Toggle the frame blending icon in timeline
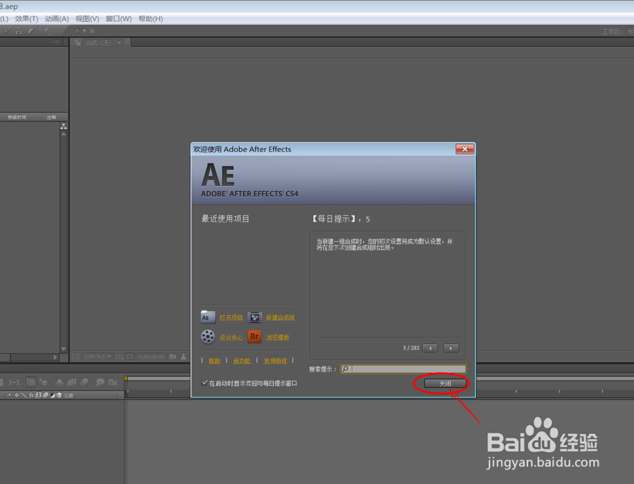This screenshot has width=634, height=484. [x=72, y=382]
